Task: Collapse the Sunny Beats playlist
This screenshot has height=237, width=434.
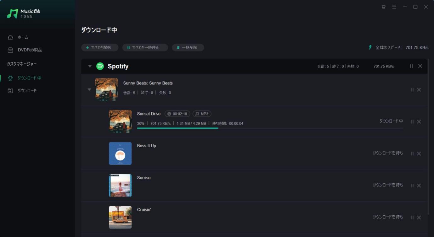Action: 89,89
